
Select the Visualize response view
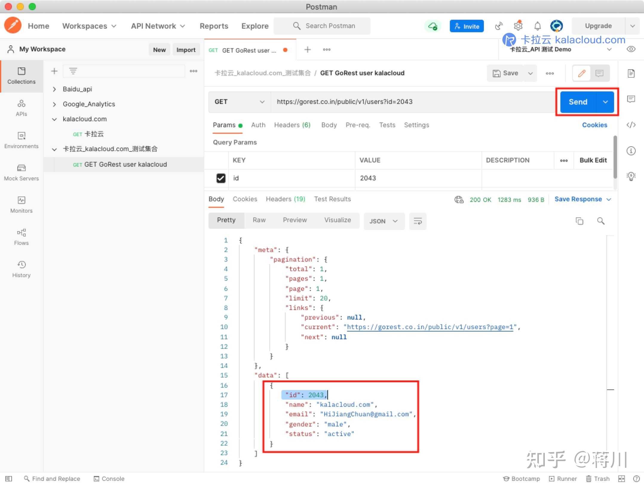[x=338, y=220]
